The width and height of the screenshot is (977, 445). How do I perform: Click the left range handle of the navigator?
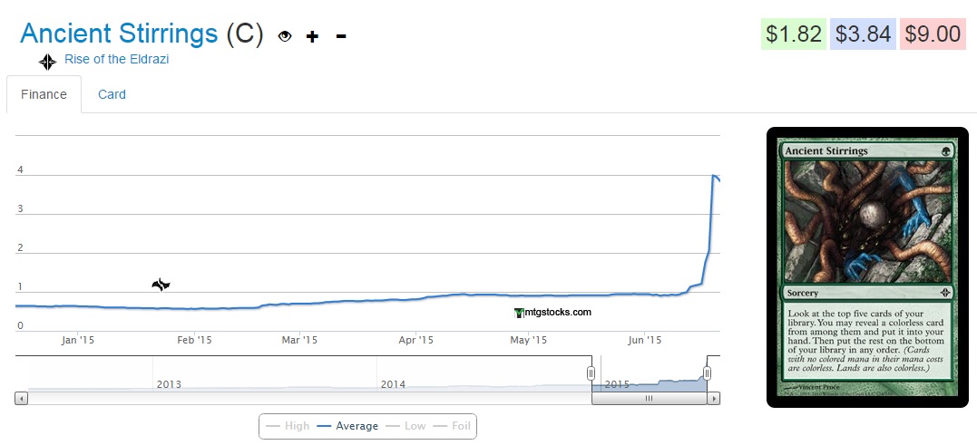coord(591,372)
